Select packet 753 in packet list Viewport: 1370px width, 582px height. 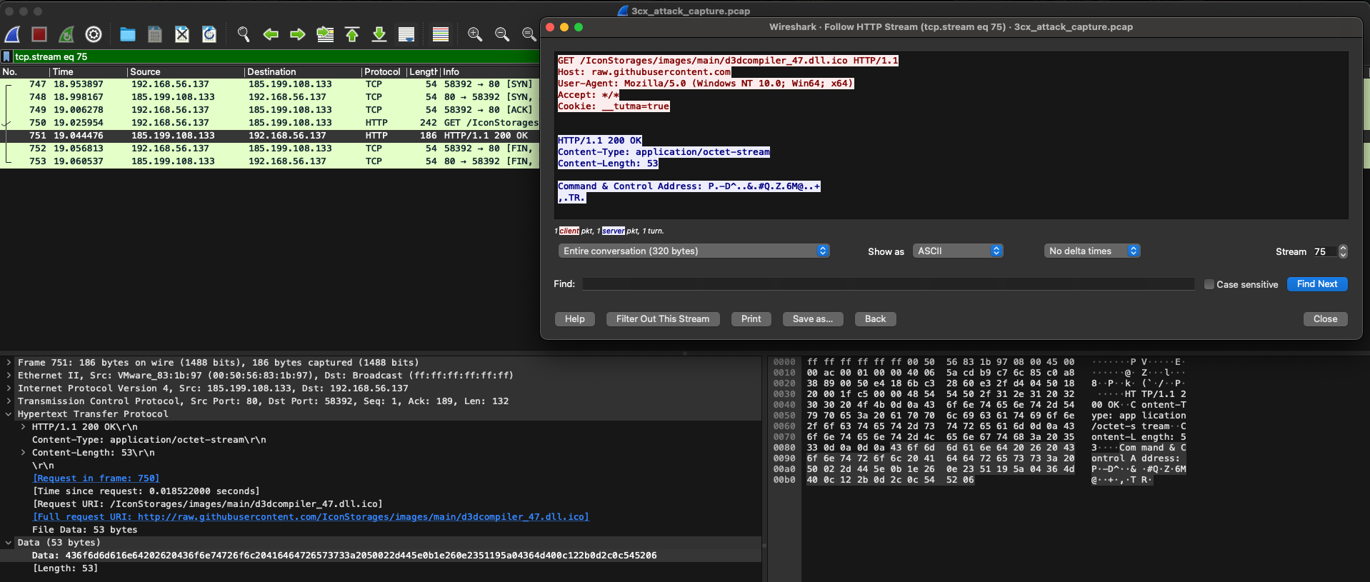(269, 161)
